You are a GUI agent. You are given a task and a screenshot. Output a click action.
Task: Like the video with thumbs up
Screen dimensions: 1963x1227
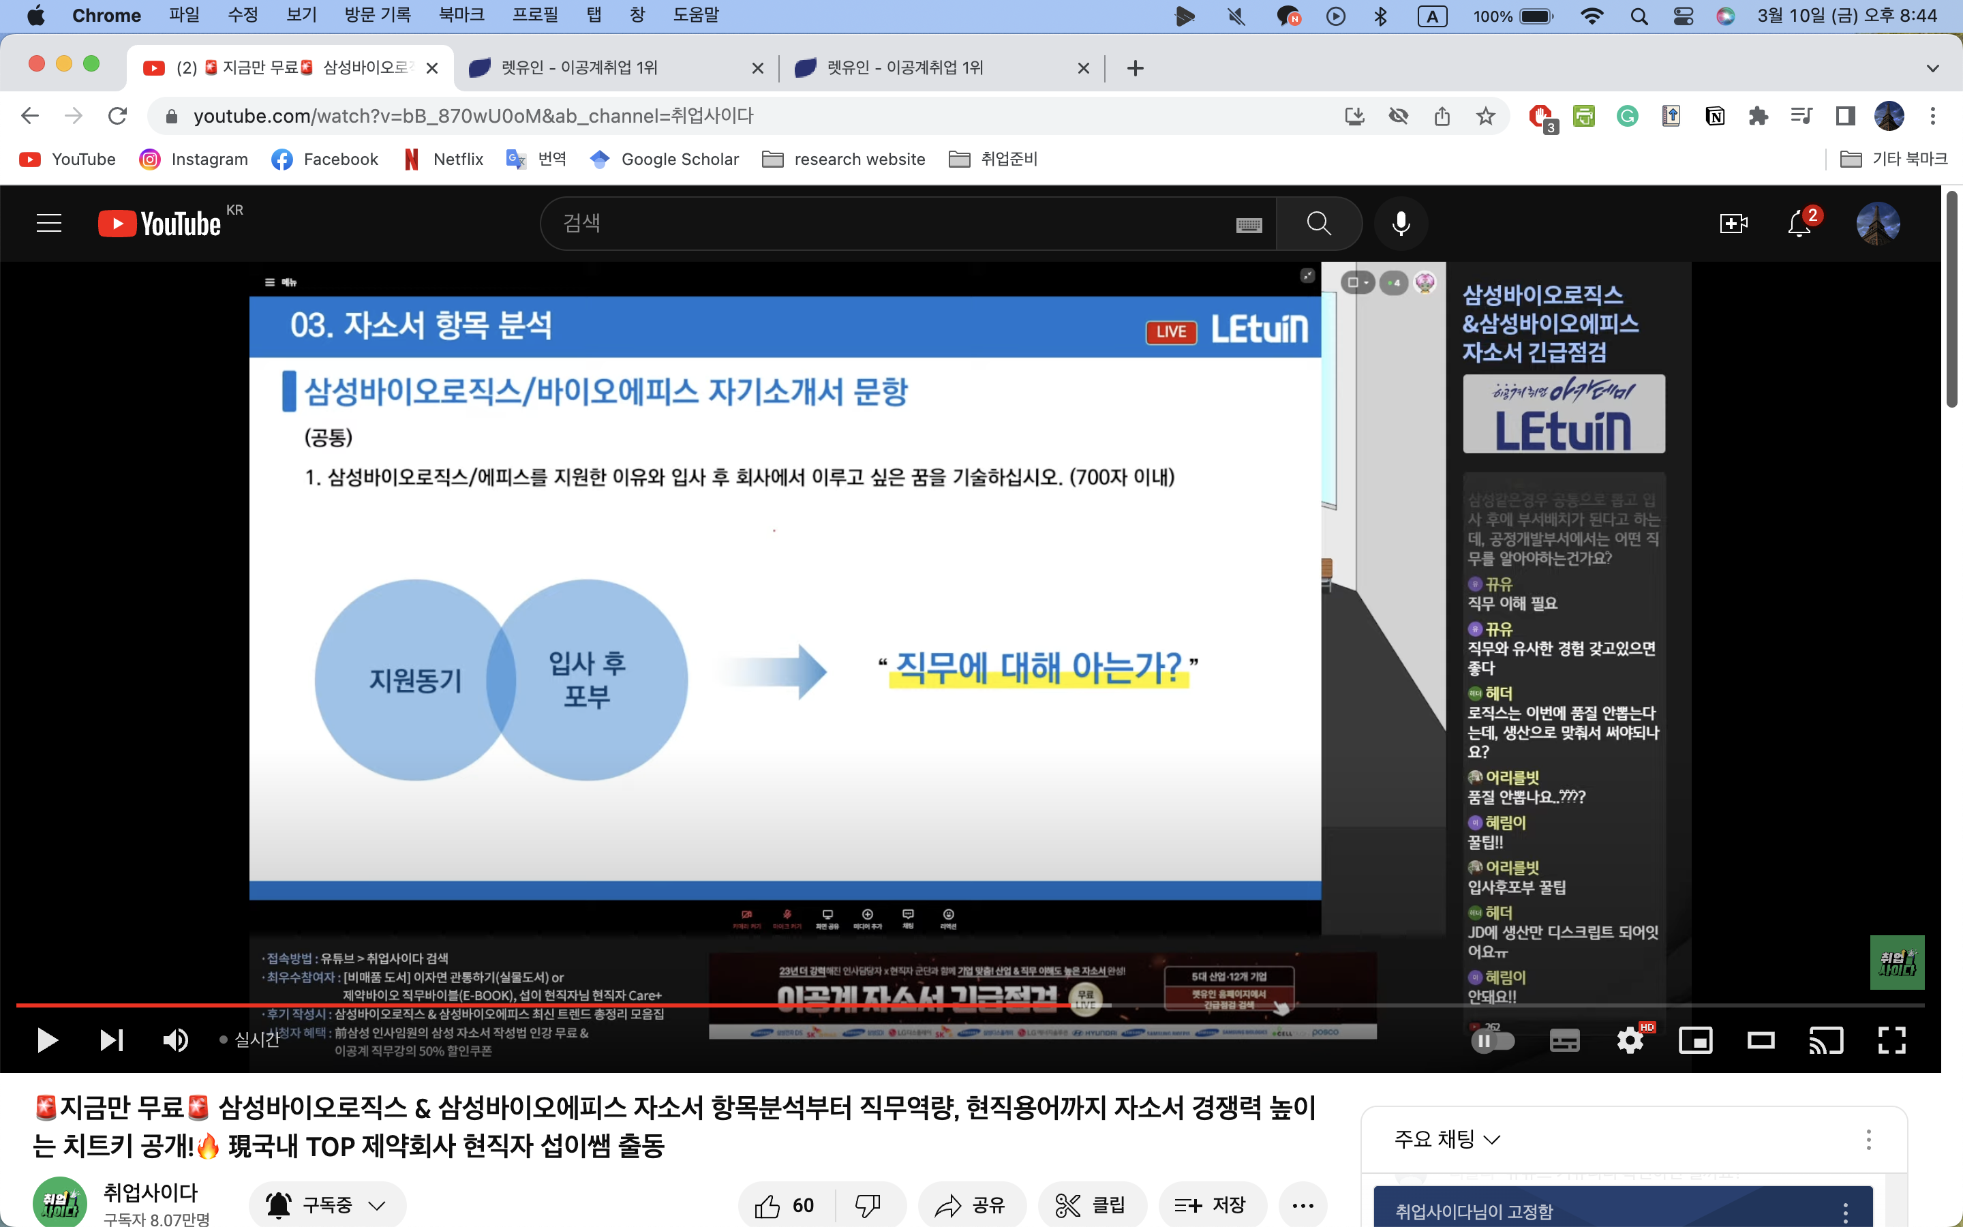click(x=785, y=1205)
